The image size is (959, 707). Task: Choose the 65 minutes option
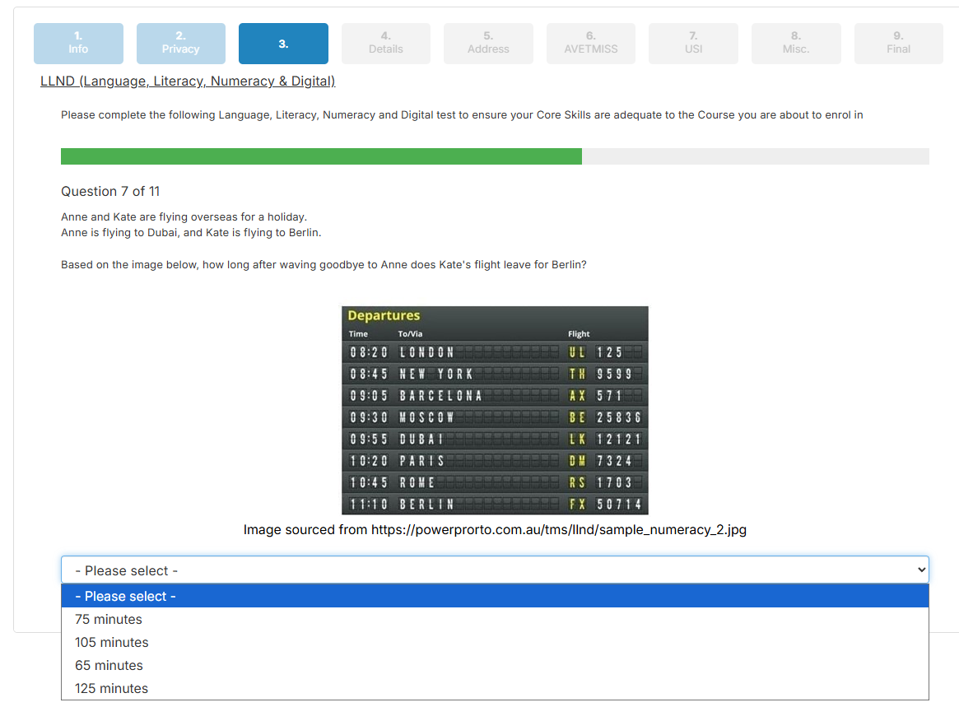click(109, 665)
